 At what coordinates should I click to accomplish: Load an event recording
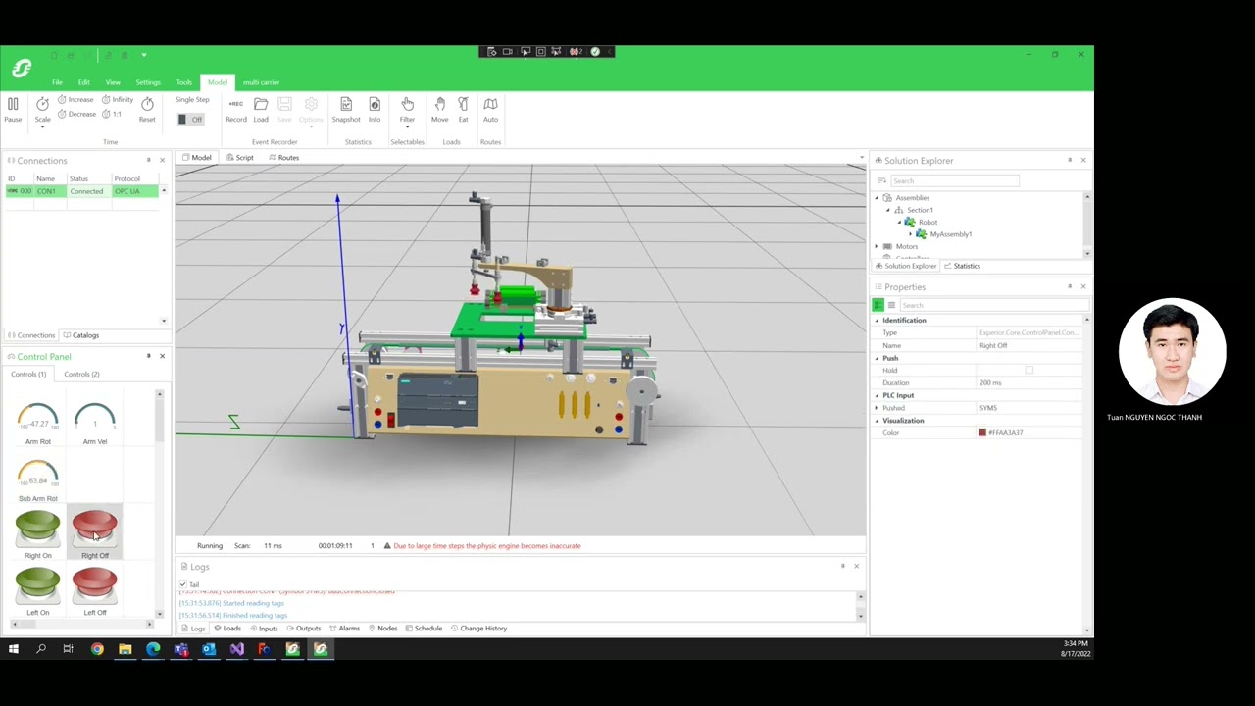(261, 109)
